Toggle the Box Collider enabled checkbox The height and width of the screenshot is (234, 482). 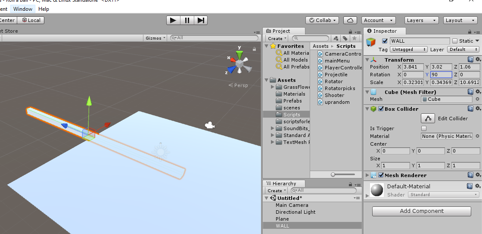(381, 109)
